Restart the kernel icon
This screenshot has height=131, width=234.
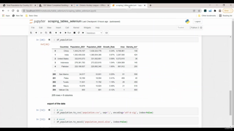click(79, 33)
